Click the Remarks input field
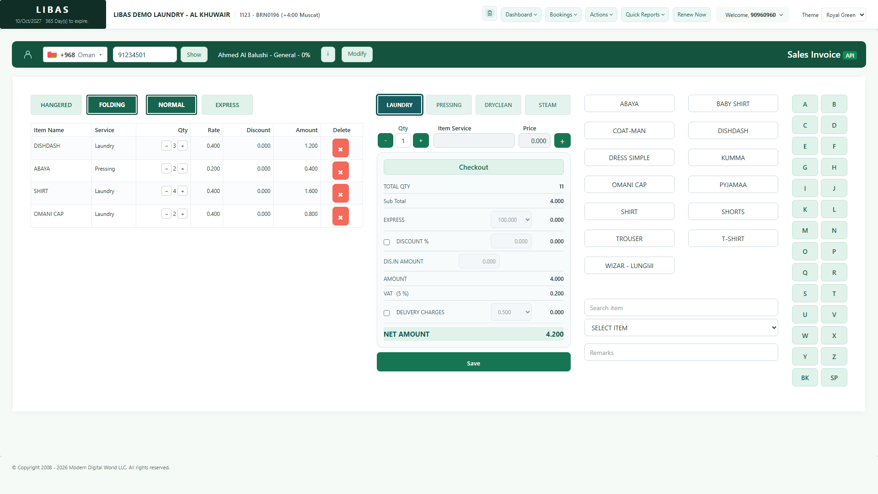This screenshot has height=494, width=878. pyautogui.click(x=681, y=352)
